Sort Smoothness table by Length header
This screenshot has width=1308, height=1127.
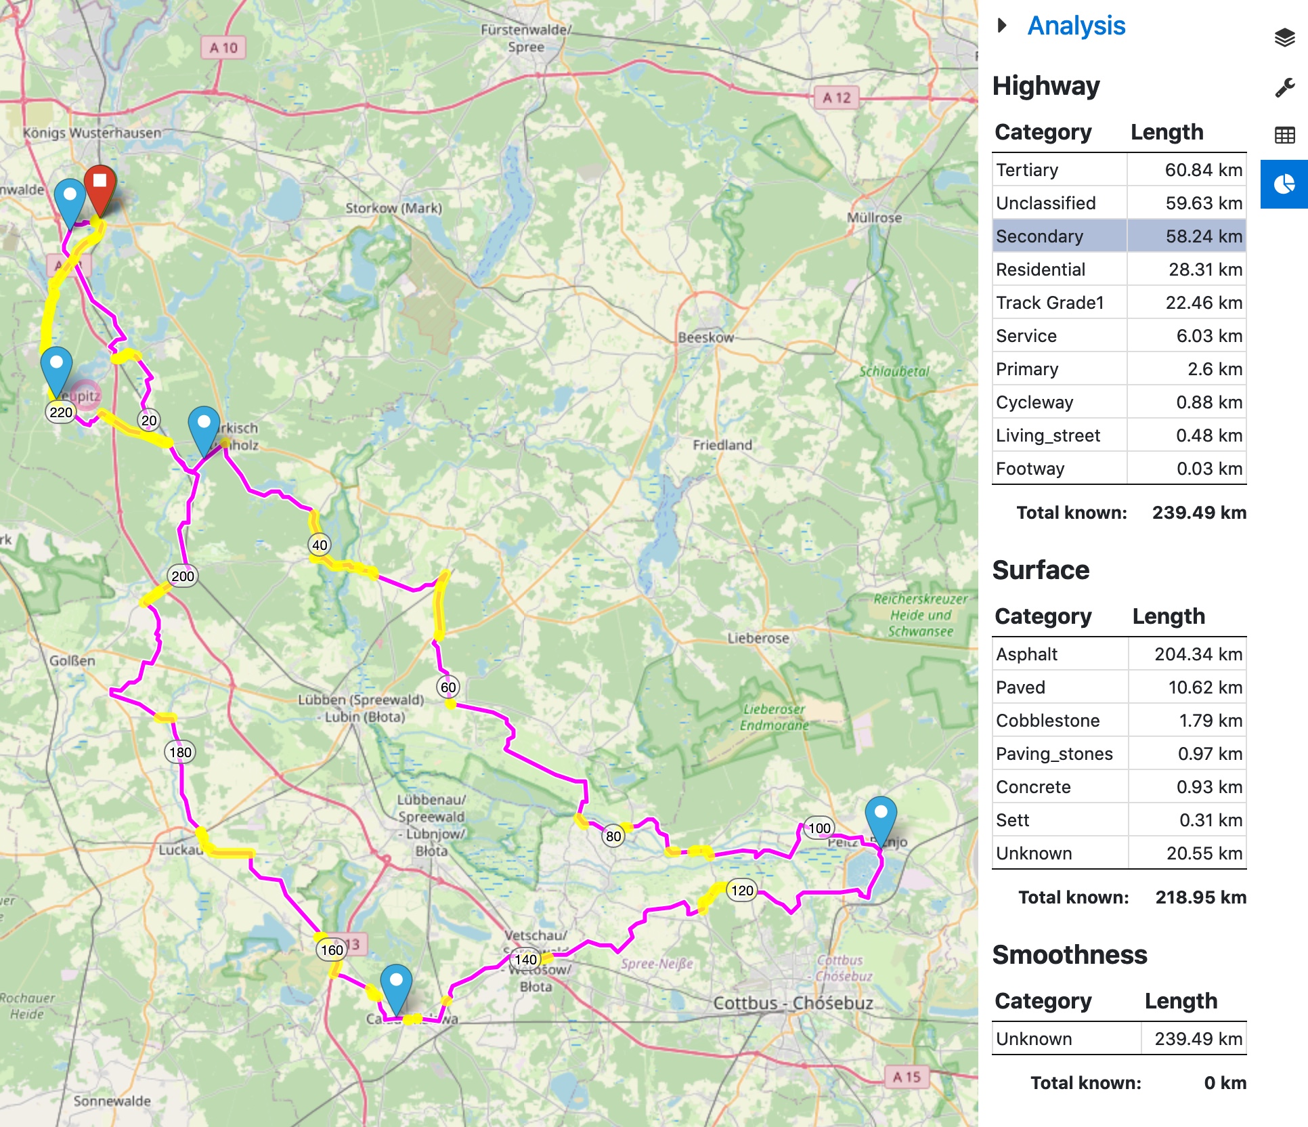pos(1181,1001)
